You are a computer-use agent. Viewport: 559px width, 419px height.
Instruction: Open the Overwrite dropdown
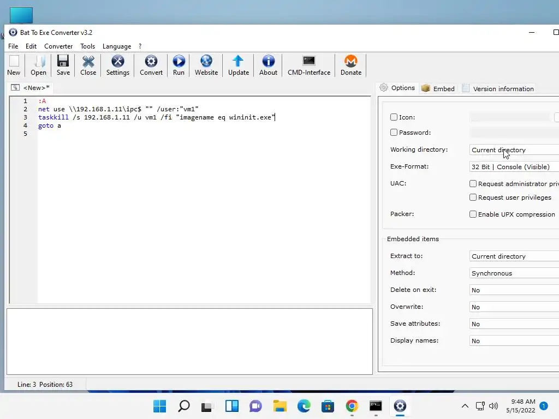tap(514, 307)
